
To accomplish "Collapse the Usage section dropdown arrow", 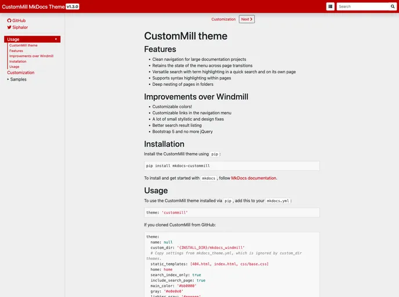I will click(x=56, y=39).
